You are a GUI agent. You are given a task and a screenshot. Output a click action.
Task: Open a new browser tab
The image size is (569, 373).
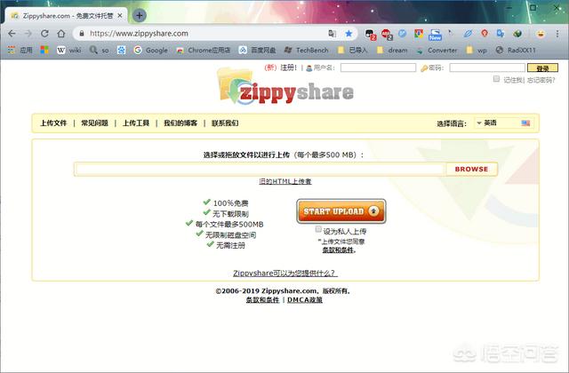[x=139, y=15]
